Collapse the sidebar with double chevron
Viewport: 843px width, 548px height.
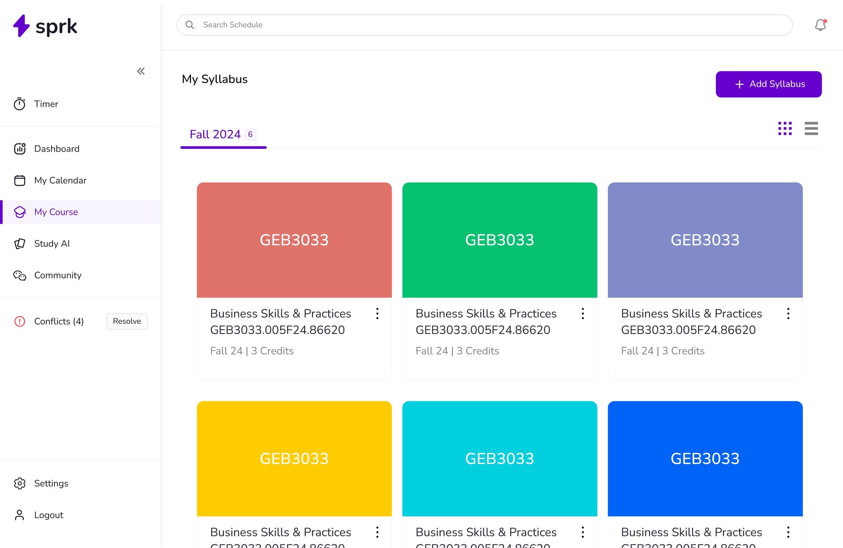click(x=140, y=71)
